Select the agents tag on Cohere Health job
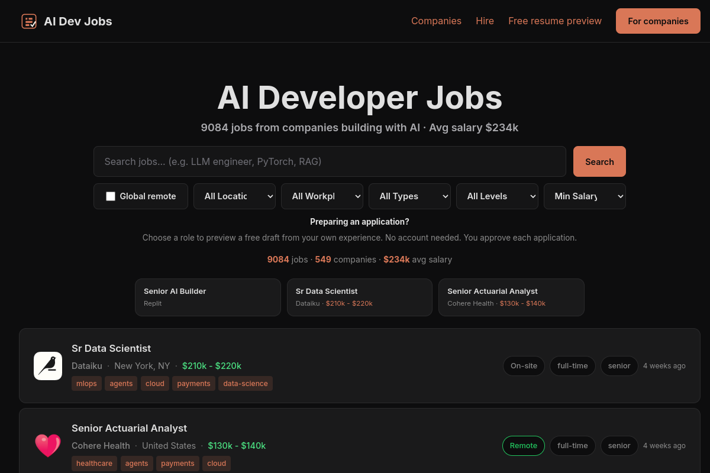710x473 pixels. [x=137, y=464]
